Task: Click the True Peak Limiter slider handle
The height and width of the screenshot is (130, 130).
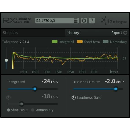Action: point(116,89)
